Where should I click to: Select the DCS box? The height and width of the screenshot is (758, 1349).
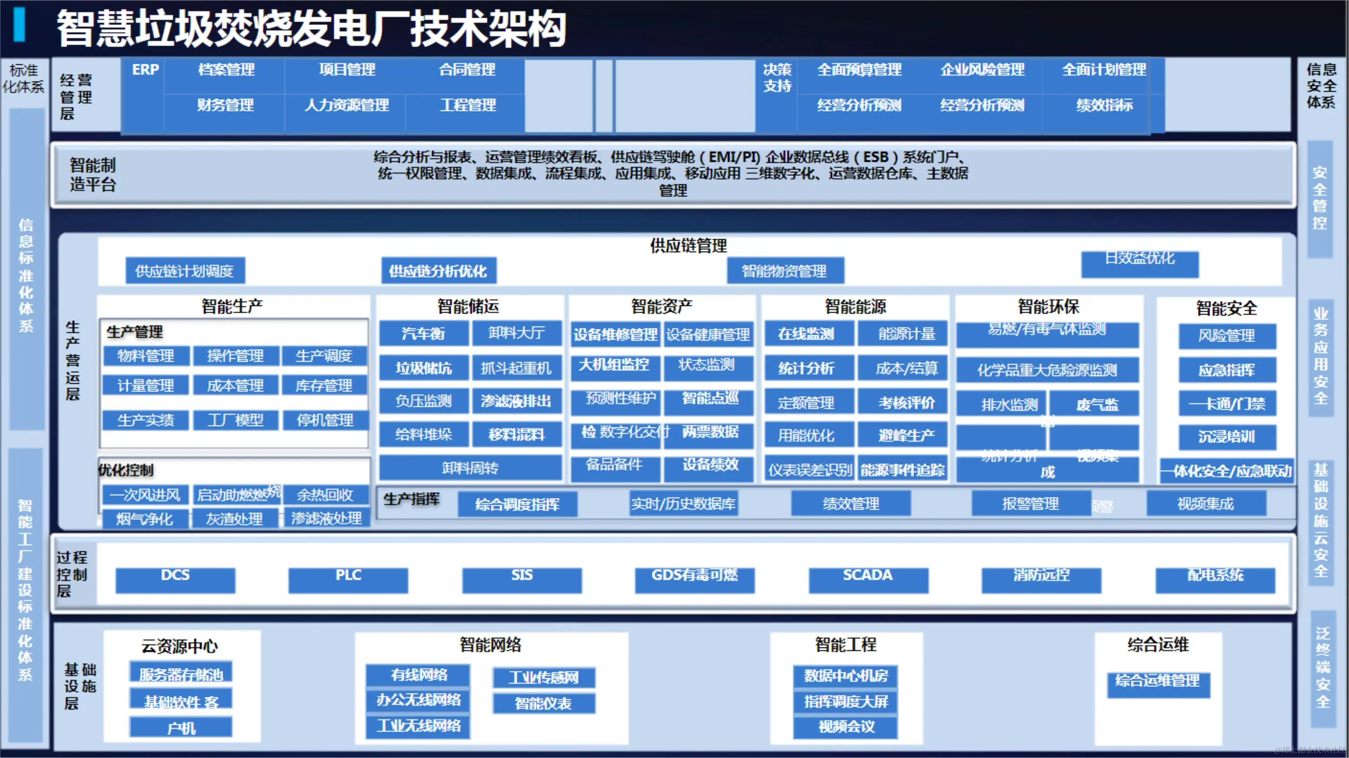coord(175,580)
